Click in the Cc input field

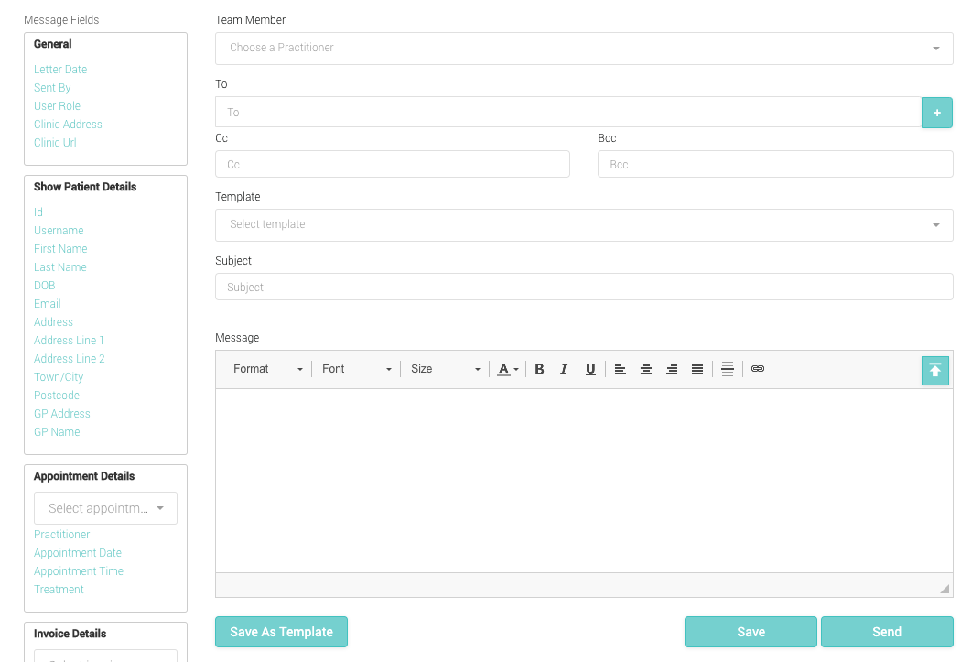[393, 165]
